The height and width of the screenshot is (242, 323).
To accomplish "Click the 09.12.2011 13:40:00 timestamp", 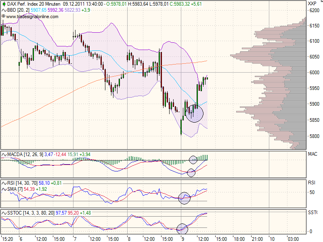I will (x=83, y=4).
